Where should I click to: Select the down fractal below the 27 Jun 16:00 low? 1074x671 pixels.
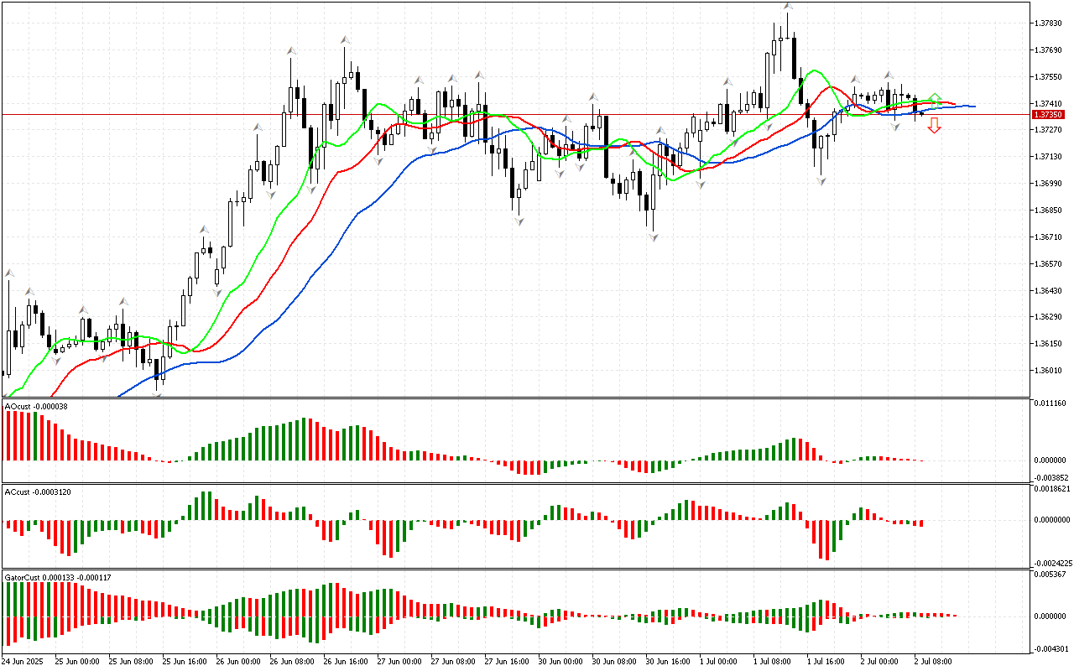519,221
